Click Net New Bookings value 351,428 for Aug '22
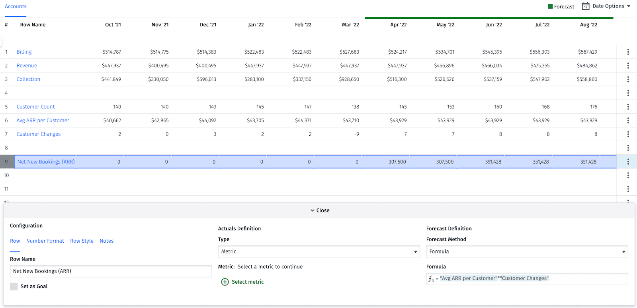 tap(588, 162)
